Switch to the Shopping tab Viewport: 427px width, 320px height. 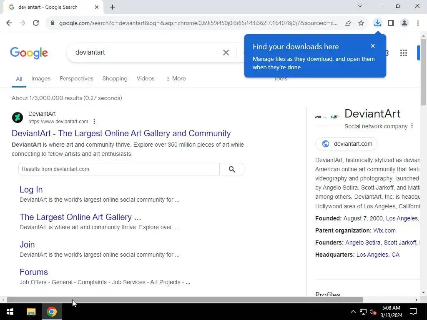coord(115,78)
